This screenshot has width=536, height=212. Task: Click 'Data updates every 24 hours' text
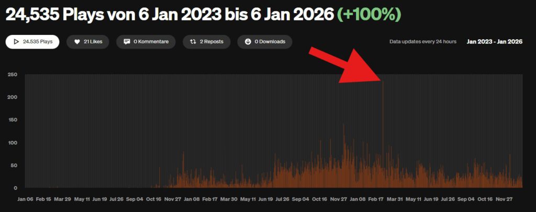[x=423, y=42]
